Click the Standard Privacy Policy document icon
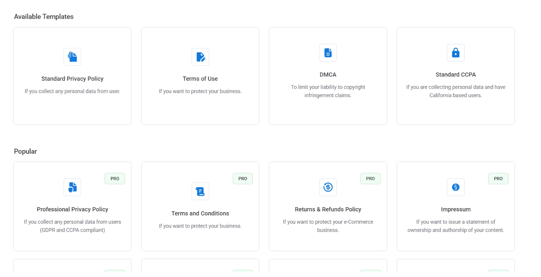 (x=72, y=57)
